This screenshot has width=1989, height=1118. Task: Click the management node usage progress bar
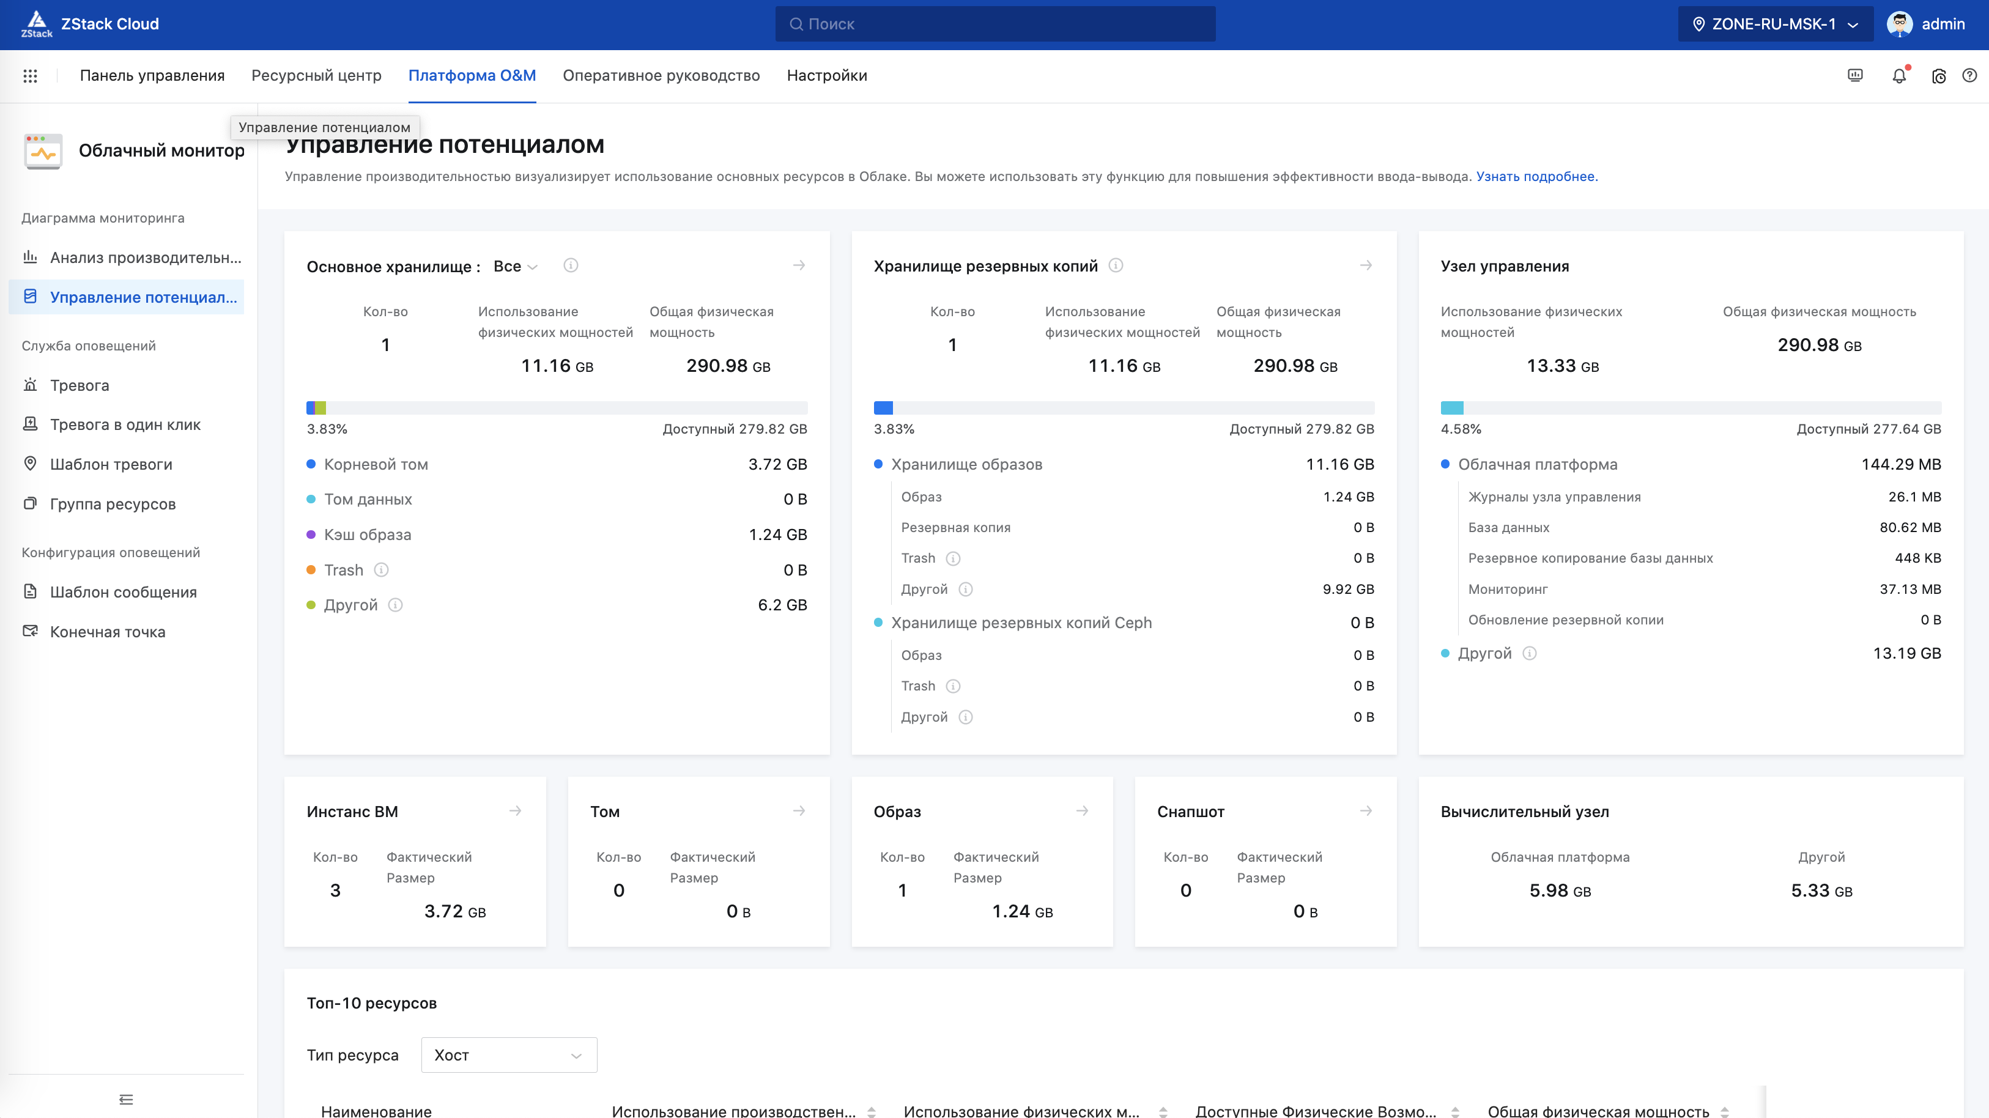pos(1691,408)
